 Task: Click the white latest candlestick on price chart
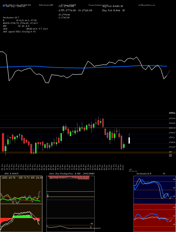(129, 140)
